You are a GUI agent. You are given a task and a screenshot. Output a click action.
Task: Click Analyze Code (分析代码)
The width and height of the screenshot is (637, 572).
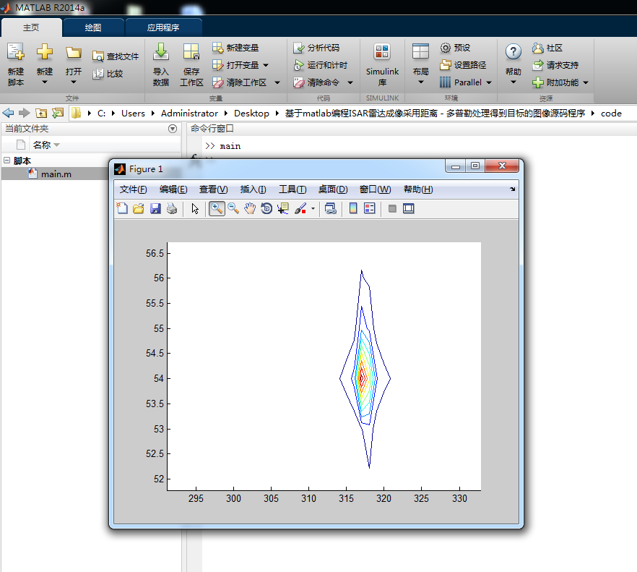[x=316, y=48]
